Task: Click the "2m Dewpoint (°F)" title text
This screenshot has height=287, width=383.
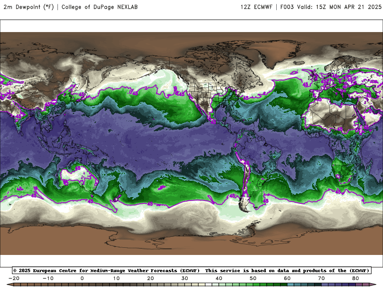Action: pos(29,7)
